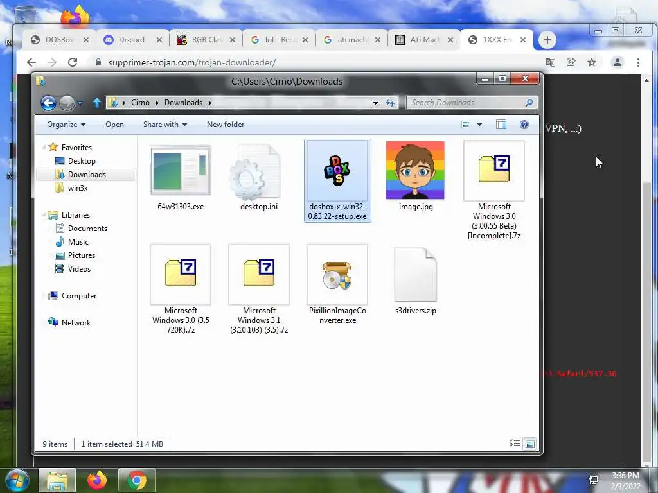Select the dosbox-x-win32-0.83.22-setup.exe icon
This screenshot has height=493, width=658.
(337, 171)
